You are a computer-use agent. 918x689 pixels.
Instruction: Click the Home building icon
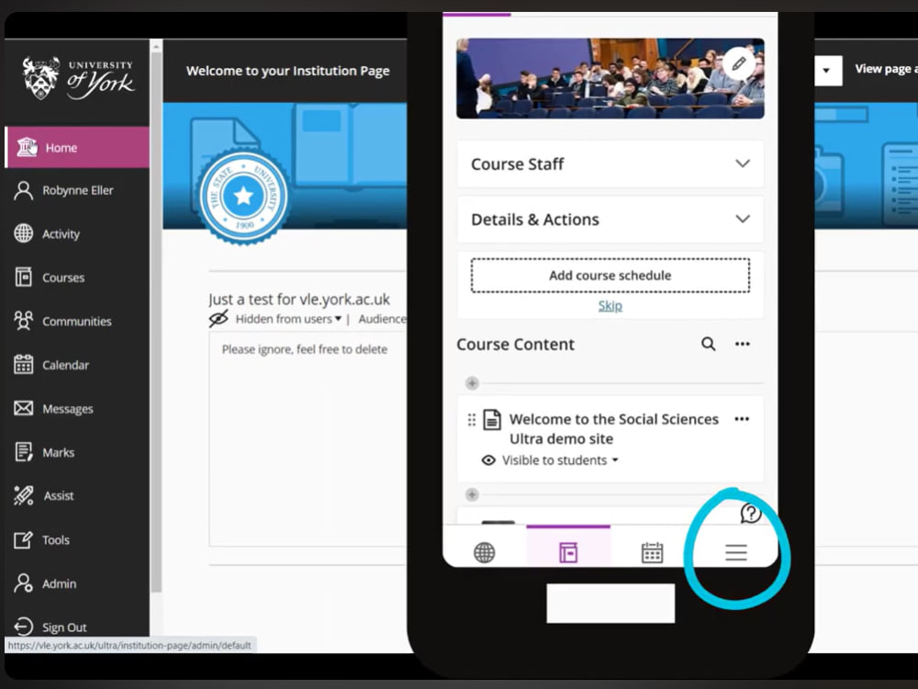(27, 147)
